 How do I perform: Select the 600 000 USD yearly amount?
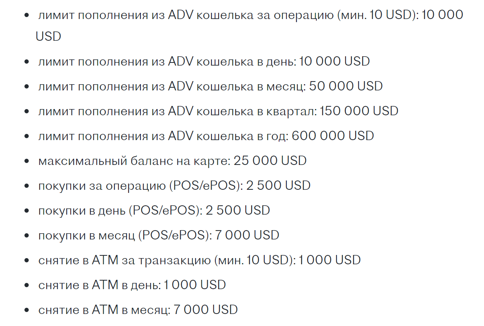point(333,136)
